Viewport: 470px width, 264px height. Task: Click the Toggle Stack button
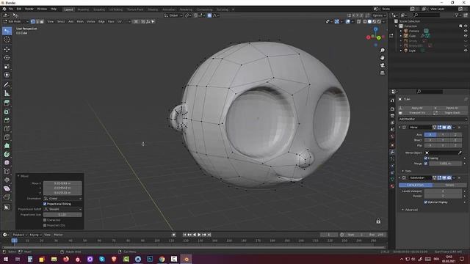coord(450,113)
